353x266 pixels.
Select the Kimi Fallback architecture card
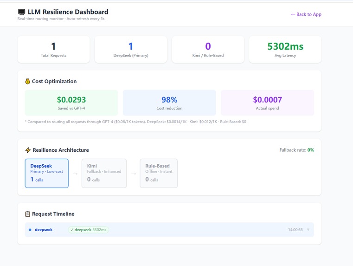(104, 173)
